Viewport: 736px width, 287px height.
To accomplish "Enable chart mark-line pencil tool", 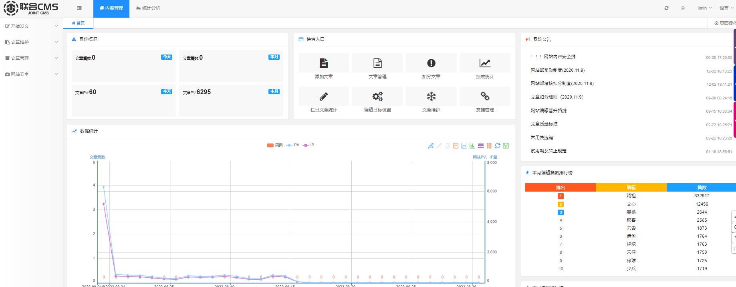I will click(431, 146).
